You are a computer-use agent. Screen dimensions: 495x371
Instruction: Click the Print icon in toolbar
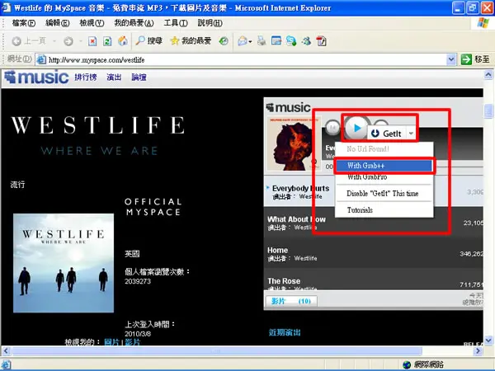tap(262, 41)
